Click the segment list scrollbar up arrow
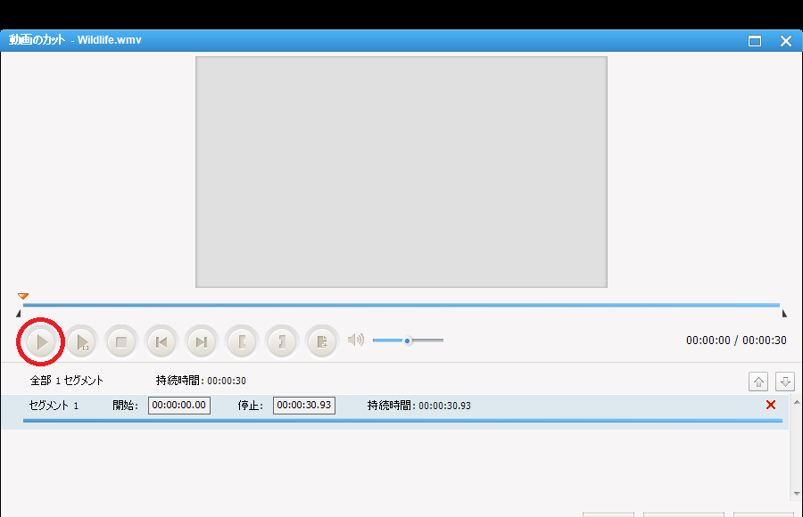This screenshot has height=517, width=803. coord(797,402)
